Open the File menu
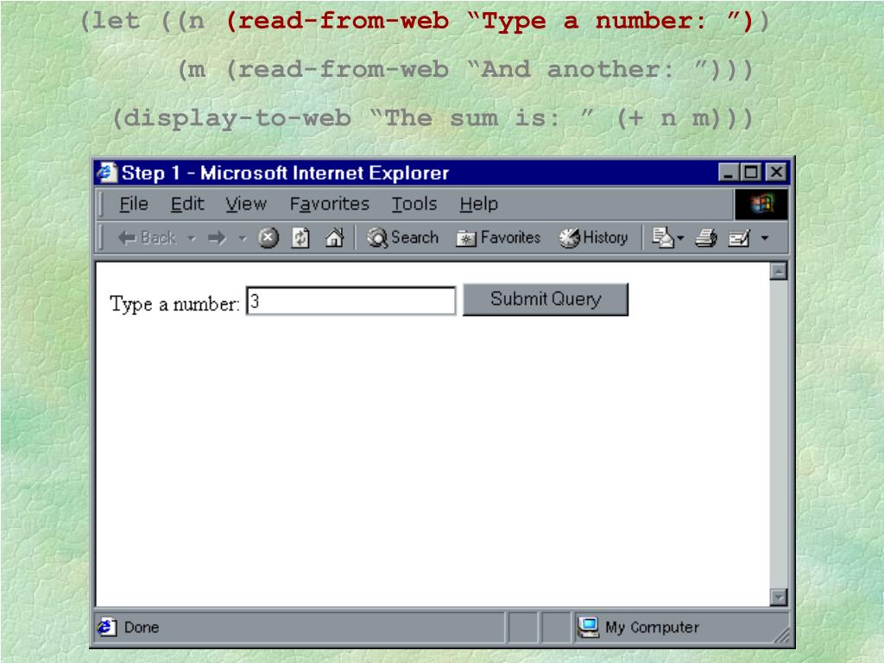 [134, 204]
